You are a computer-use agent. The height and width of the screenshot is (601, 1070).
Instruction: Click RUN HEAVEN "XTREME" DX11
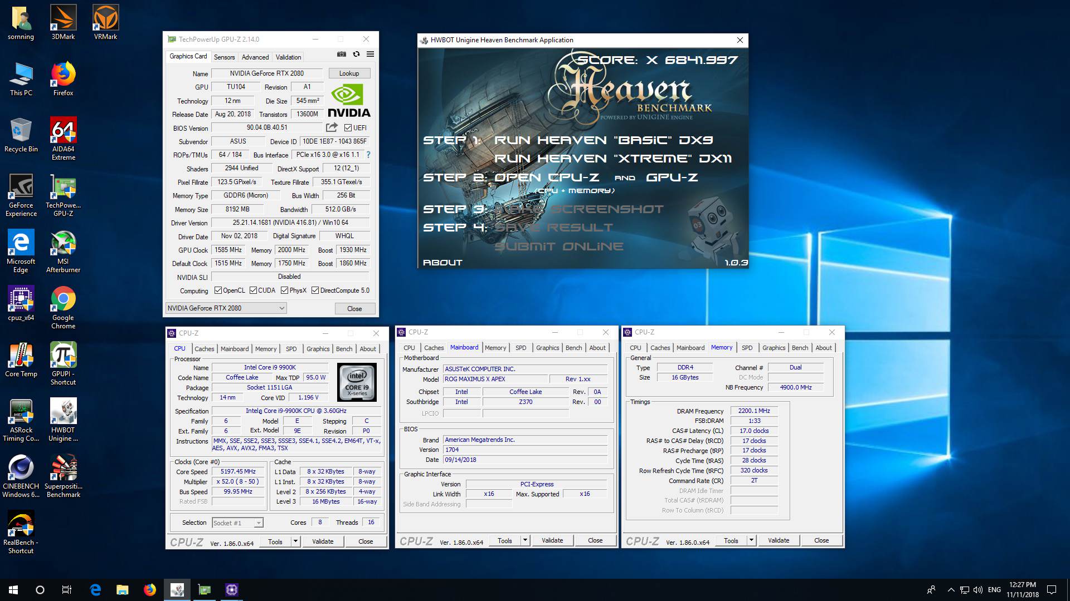coord(612,159)
